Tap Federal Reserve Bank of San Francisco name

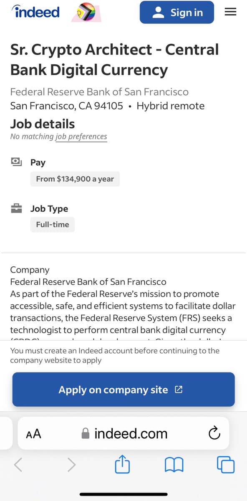click(99, 92)
